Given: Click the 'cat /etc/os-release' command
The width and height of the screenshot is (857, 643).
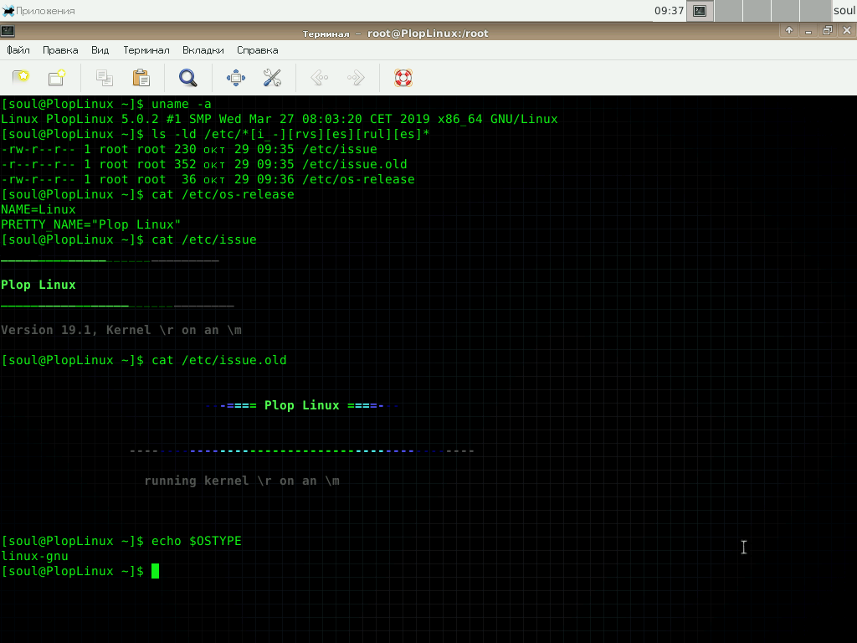Looking at the screenshot, I should (223, 194).
